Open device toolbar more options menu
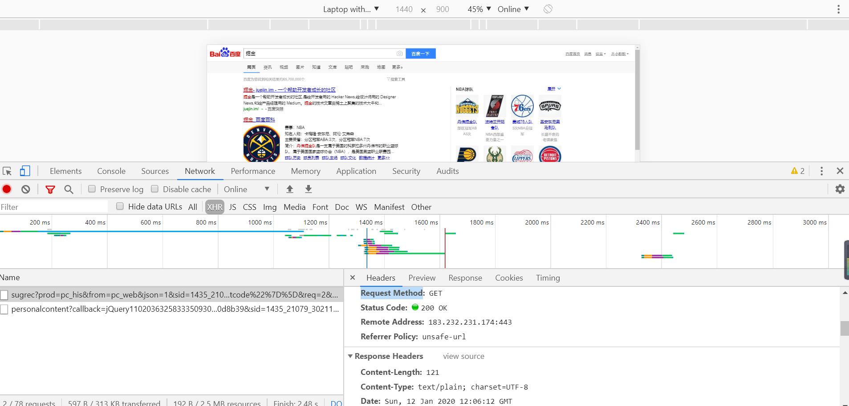This screenshot has width=849, height=406. 838,9
